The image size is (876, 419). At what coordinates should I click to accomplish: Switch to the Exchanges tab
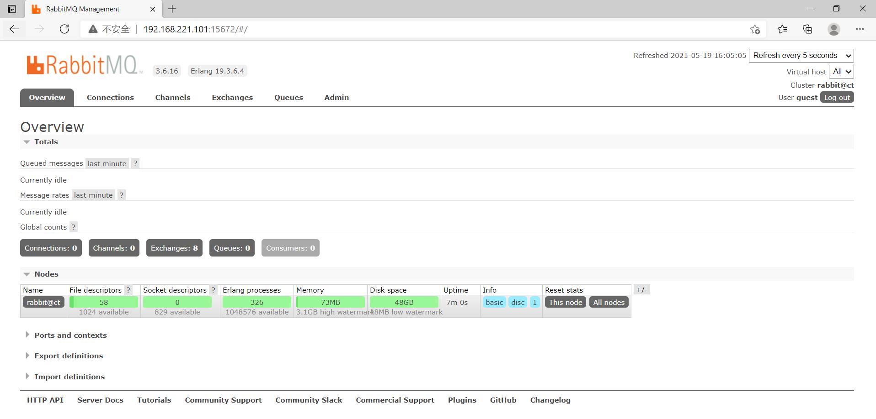pos(232,98)
